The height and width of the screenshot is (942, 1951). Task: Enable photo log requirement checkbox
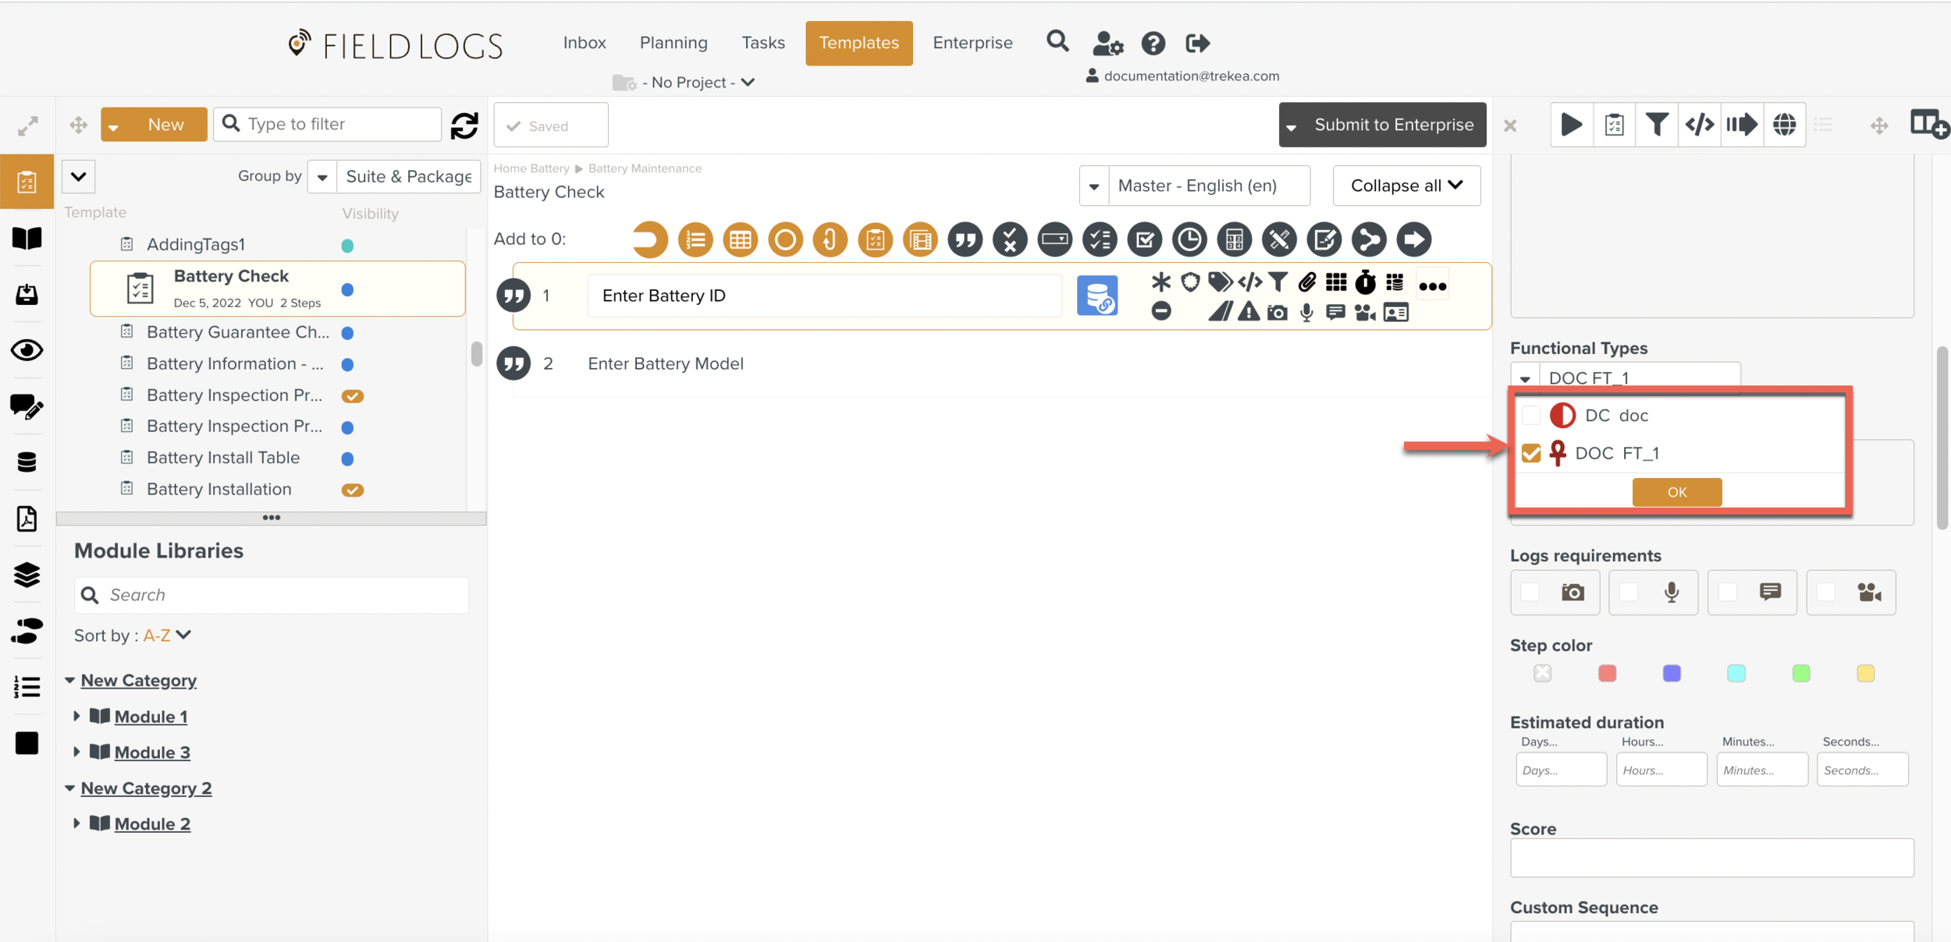coord(1530,593)
